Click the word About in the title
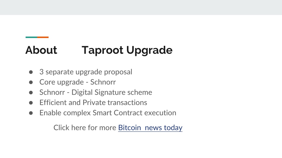 click(x=41, y=50)
